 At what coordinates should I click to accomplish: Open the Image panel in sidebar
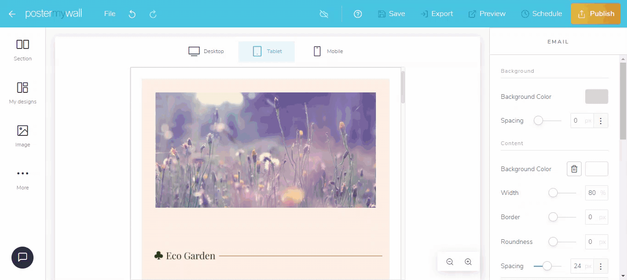[x=22, y=135]
